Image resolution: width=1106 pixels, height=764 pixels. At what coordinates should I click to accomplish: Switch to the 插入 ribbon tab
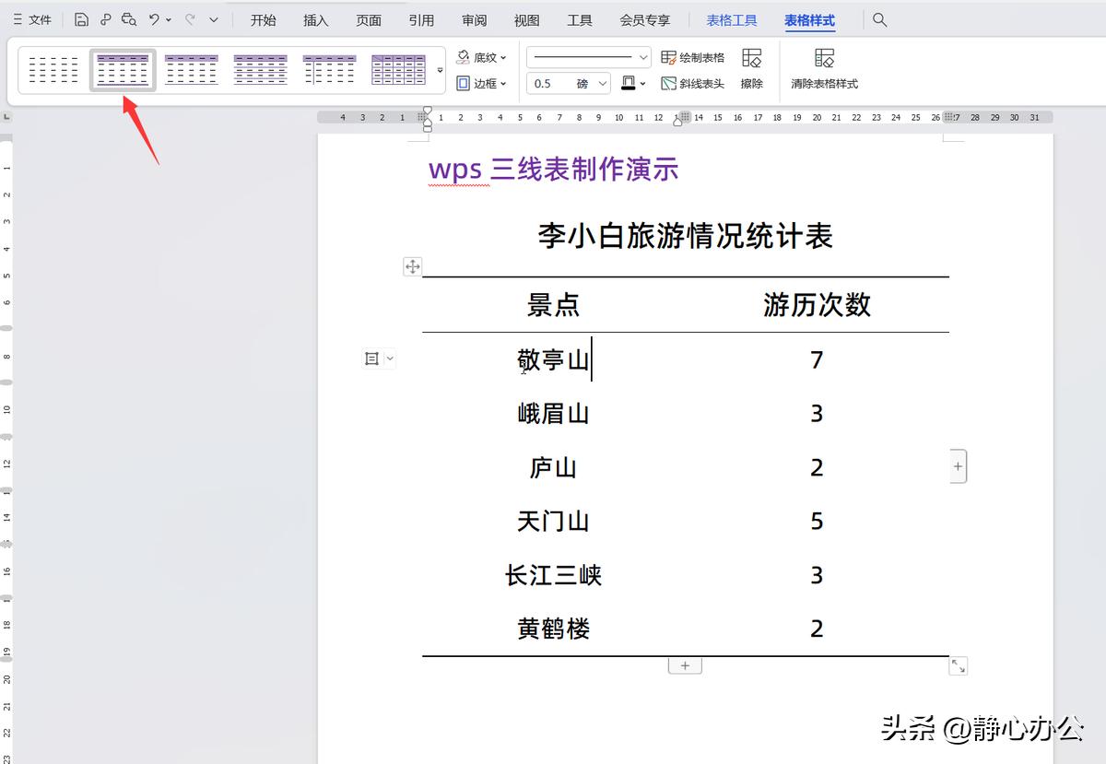click(316, 18)
